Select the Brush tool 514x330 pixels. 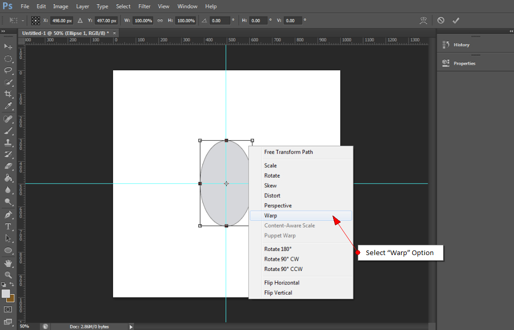(x=8, y=131)
